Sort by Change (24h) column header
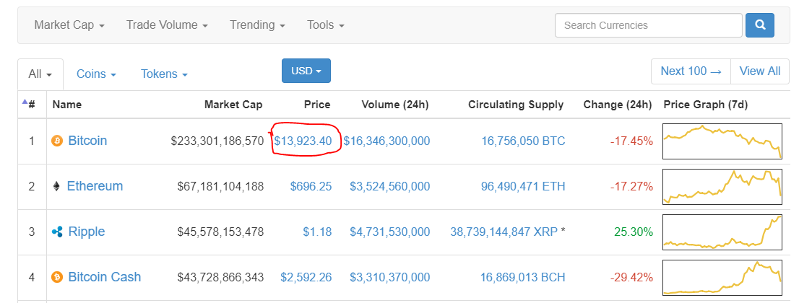Screen dimensions: 812x303 click(618, 105)
